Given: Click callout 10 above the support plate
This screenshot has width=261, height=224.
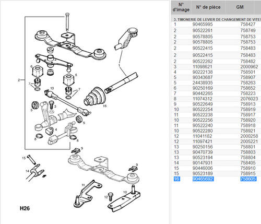Looking at the screenshot, I should click(x=125, y=192).
